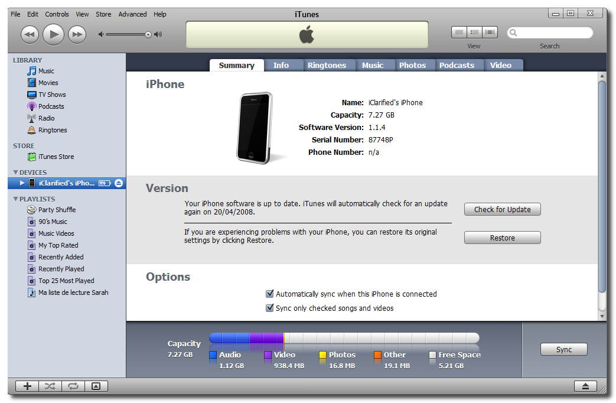Select iClarified's iPhone device in sidebar
The height and width of the screenshot is (403, 616).
[67, 183]
